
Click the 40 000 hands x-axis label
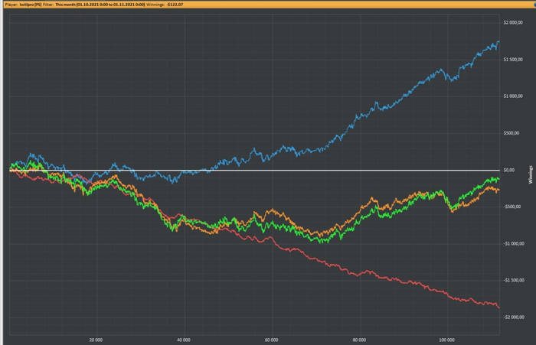(x=184, y=340)
